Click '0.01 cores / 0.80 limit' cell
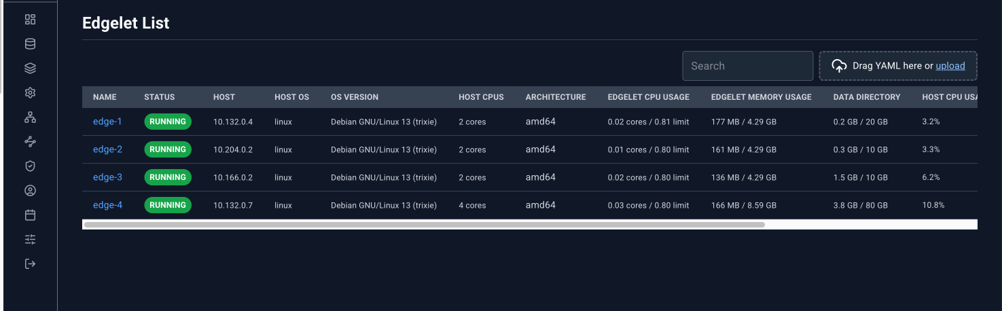Viewport: 1002px width, 311px height. point(649,150)
